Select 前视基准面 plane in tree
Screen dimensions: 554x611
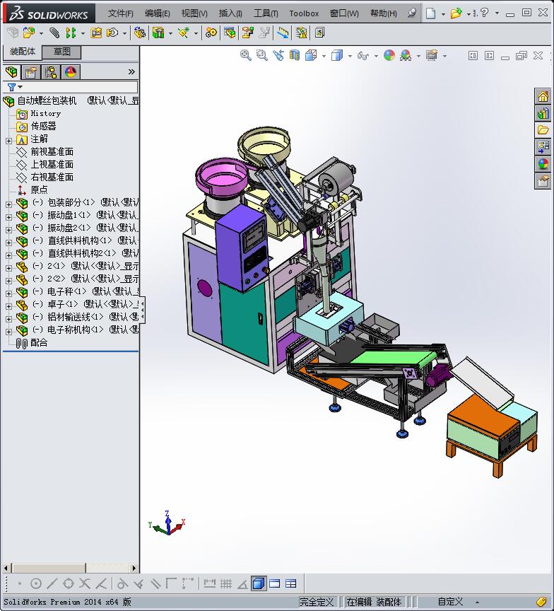(x=52, y=151)
